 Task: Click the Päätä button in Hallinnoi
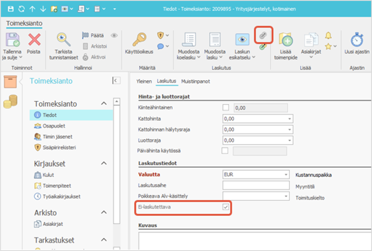pos(93,35)
